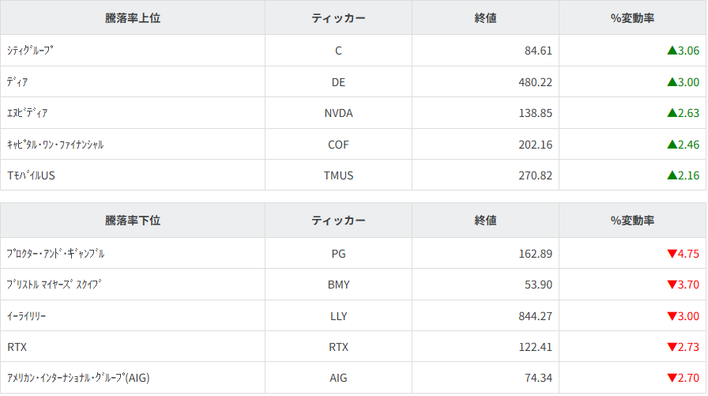Click the 騰落率上位 column header

click(132, 17)
